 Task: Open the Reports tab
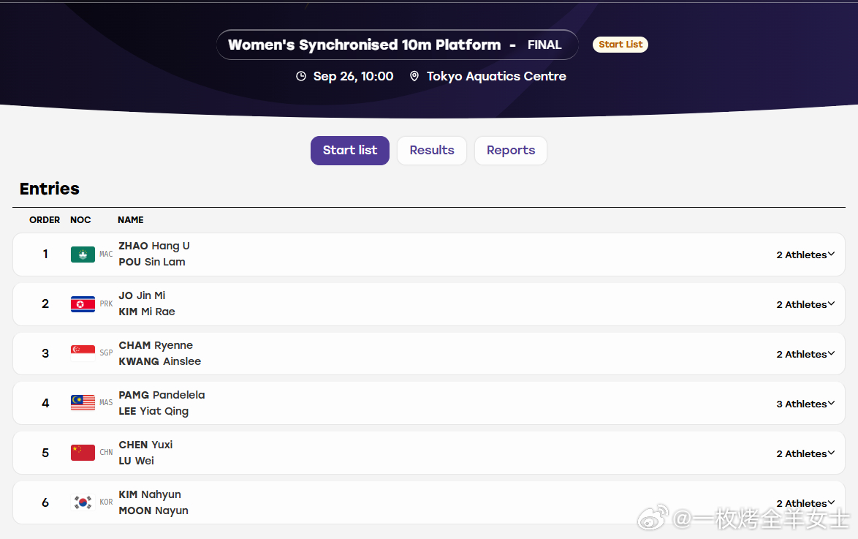coord(511,151)
